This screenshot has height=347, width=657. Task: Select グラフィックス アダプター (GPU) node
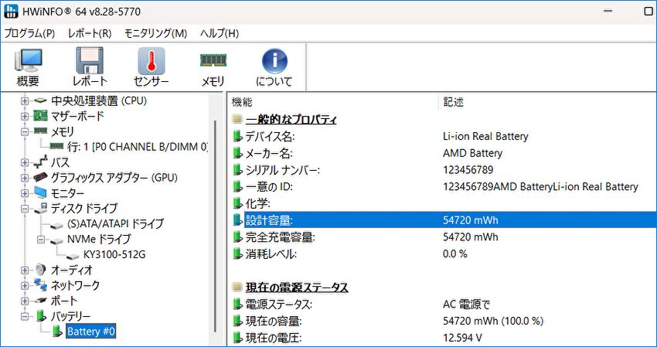114,178
